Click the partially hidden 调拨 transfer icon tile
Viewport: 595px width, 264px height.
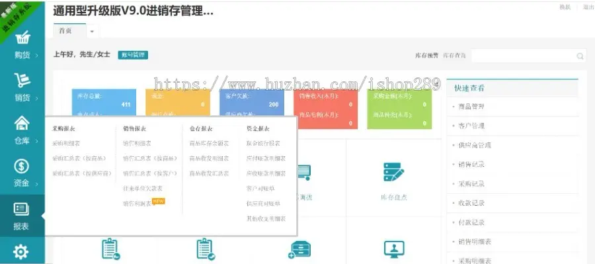(304, 172)
